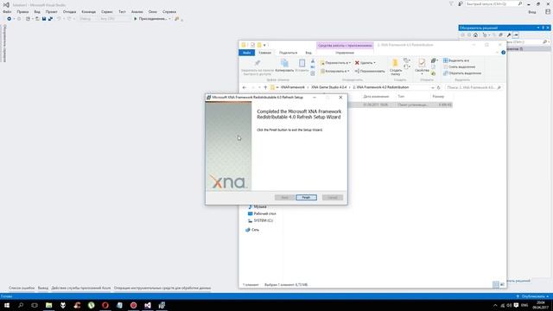Screen dimensions: 553x311
Task: Open solution configuration Debug combo box
Action: pyautogui.click(x=87, y=19)
